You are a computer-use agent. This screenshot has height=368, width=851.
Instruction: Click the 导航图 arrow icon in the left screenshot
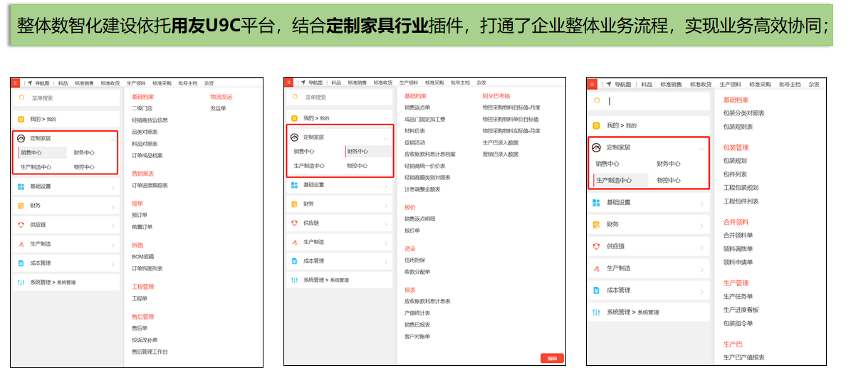coord(30,83)
